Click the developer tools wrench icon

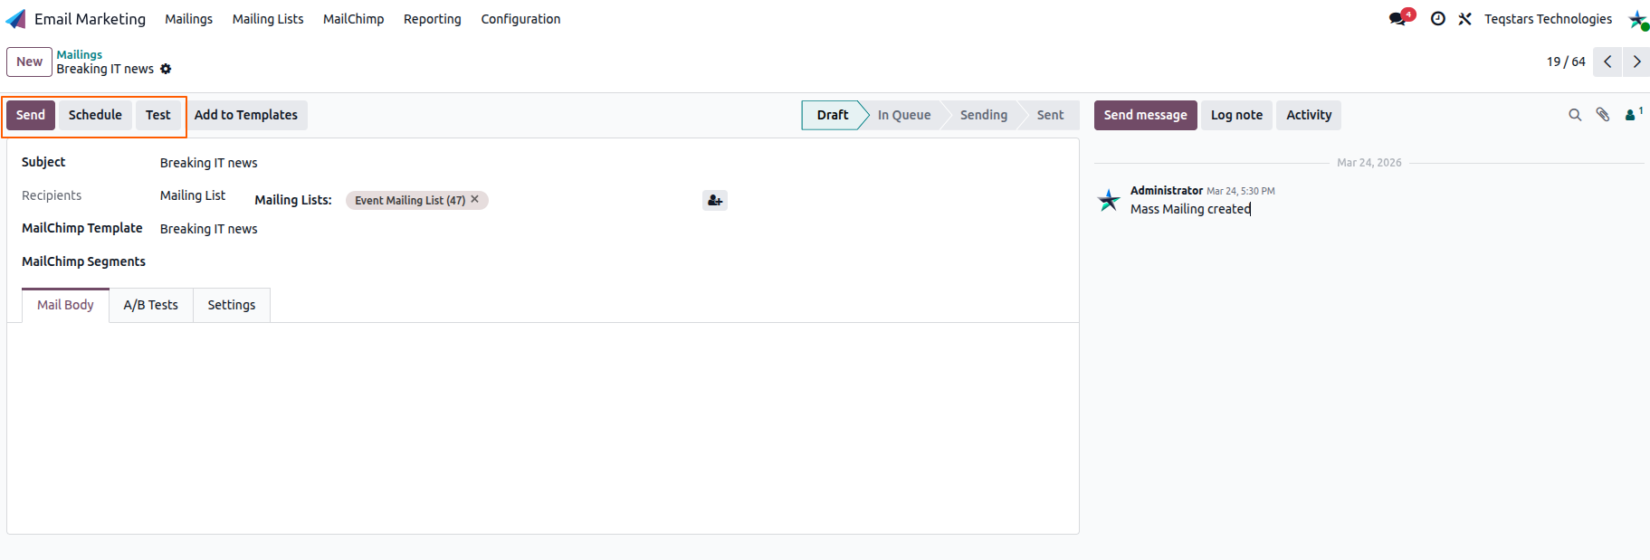1464,18
